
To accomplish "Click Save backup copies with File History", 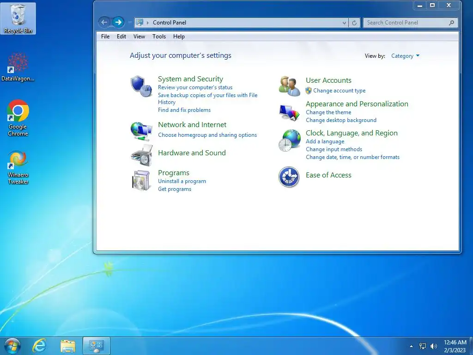I will (x=207, y=99).
